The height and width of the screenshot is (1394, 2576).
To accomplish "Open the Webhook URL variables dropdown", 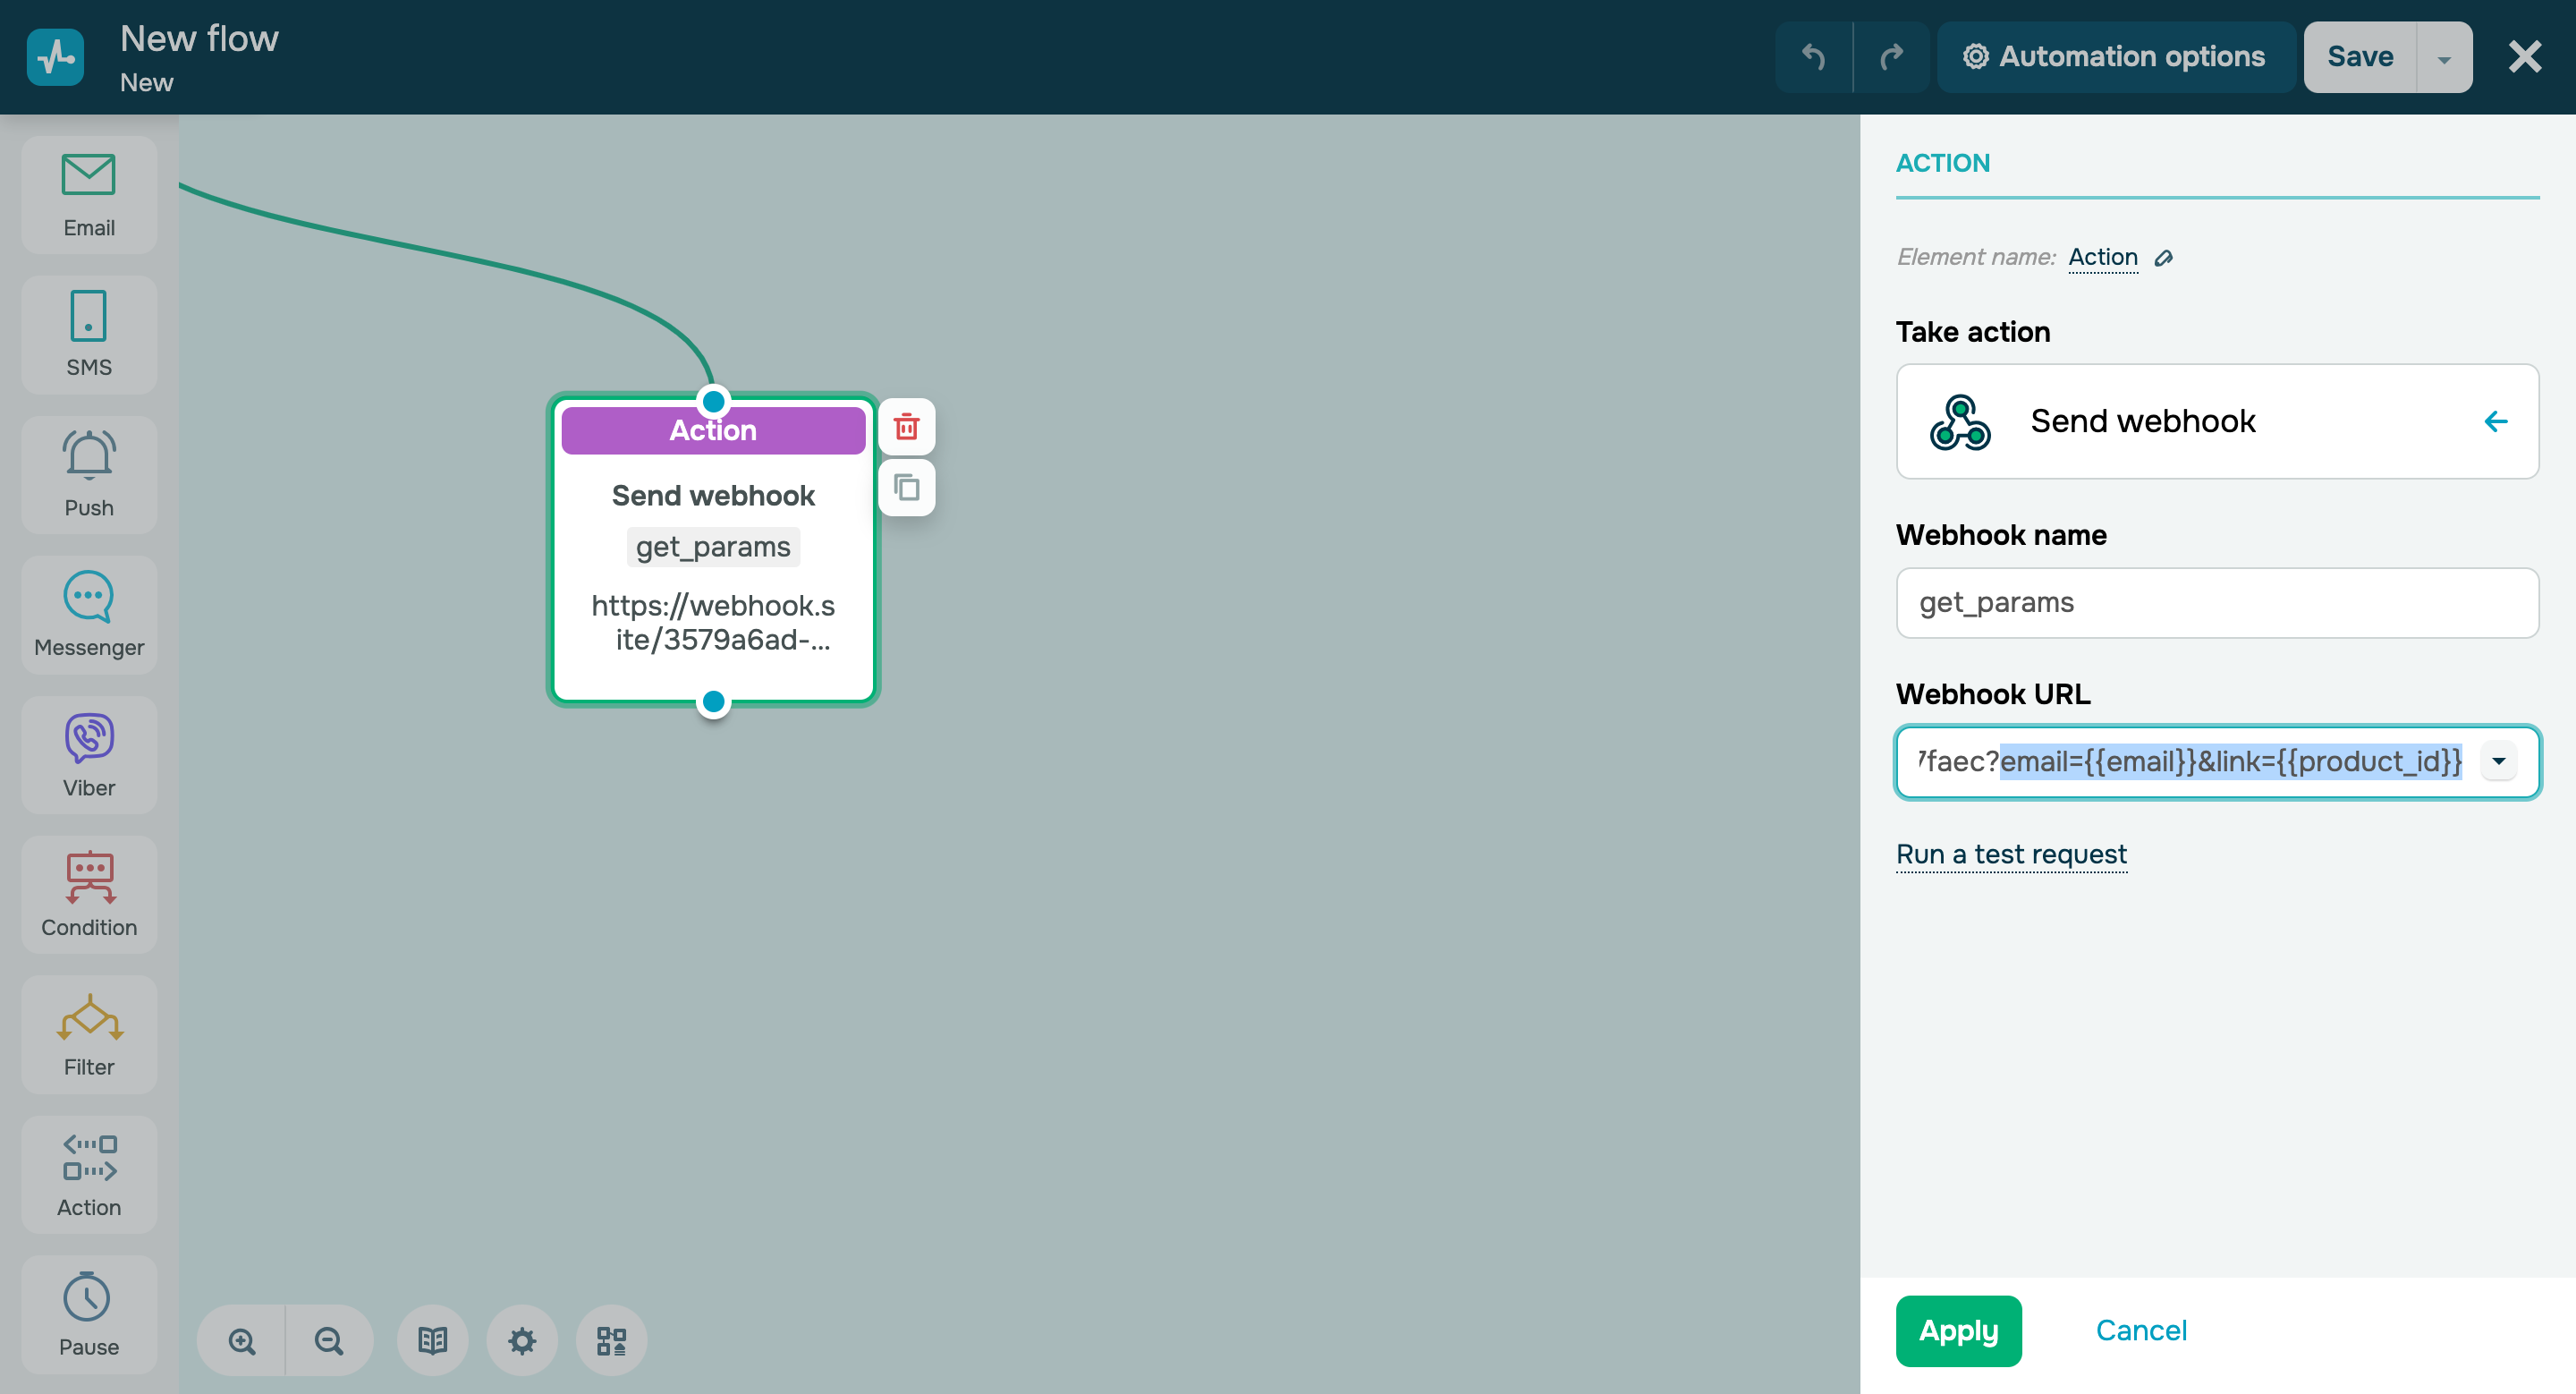I will pos(2499,761).
